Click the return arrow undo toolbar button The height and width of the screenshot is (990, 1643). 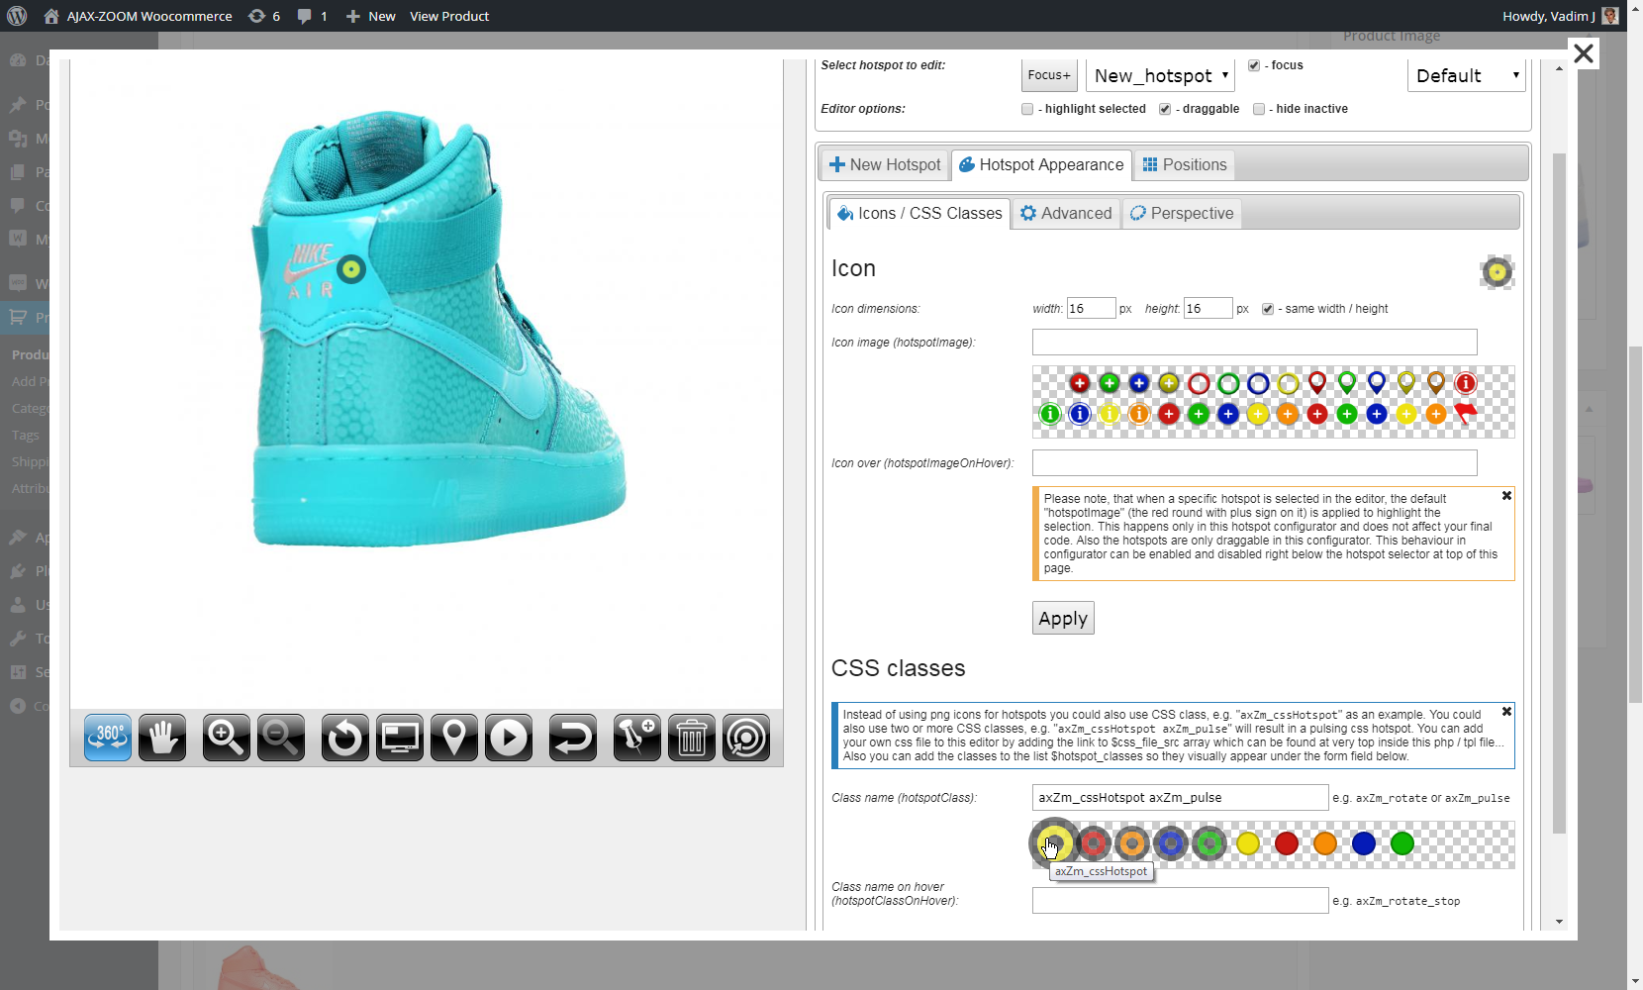click(x=573, y=738)
